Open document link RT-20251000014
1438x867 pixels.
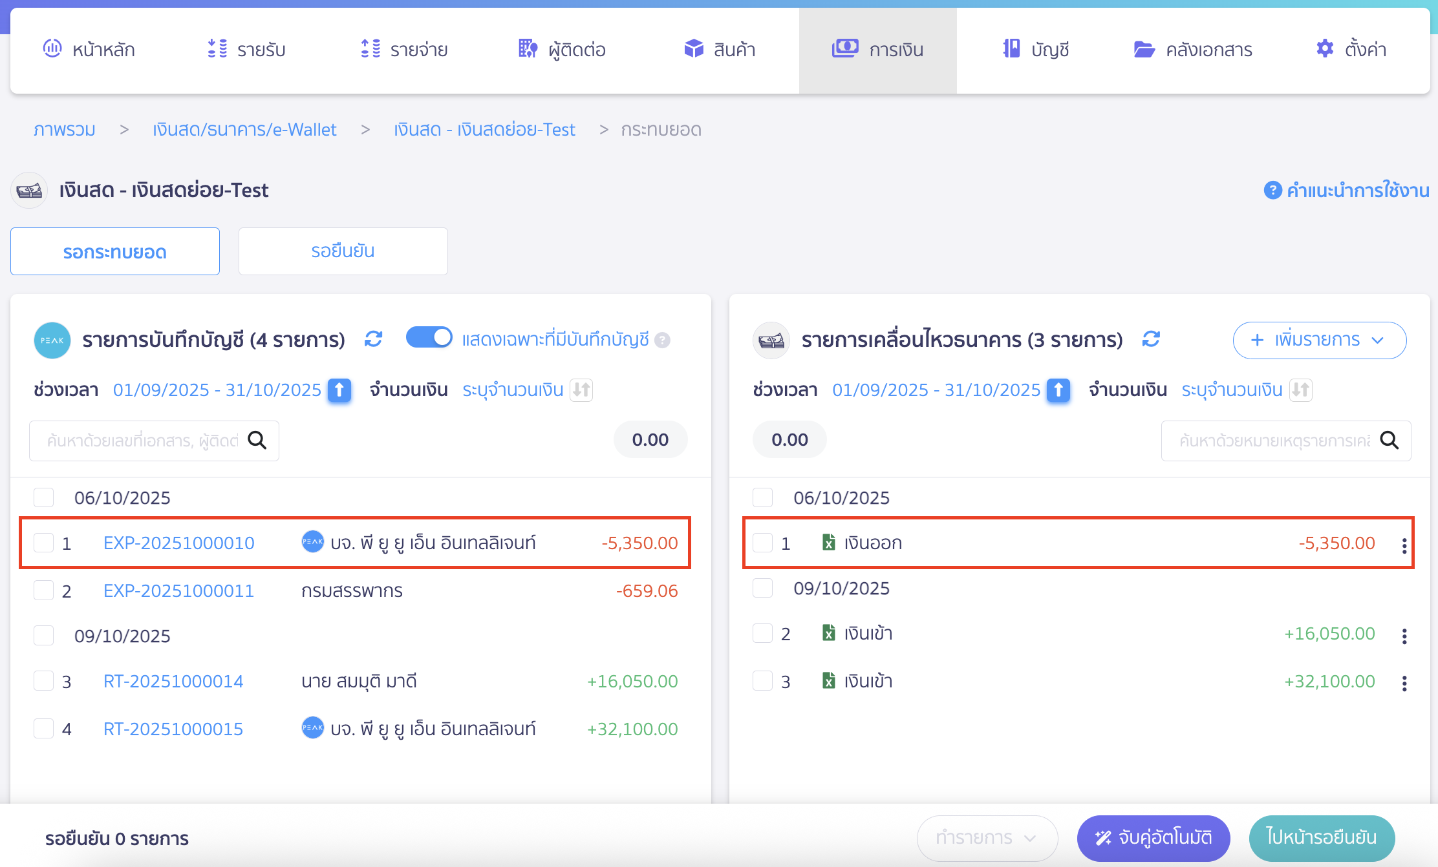(173, 681)
